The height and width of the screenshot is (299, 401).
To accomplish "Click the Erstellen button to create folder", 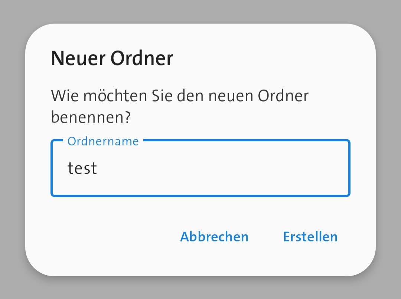I will click(310, 237).
